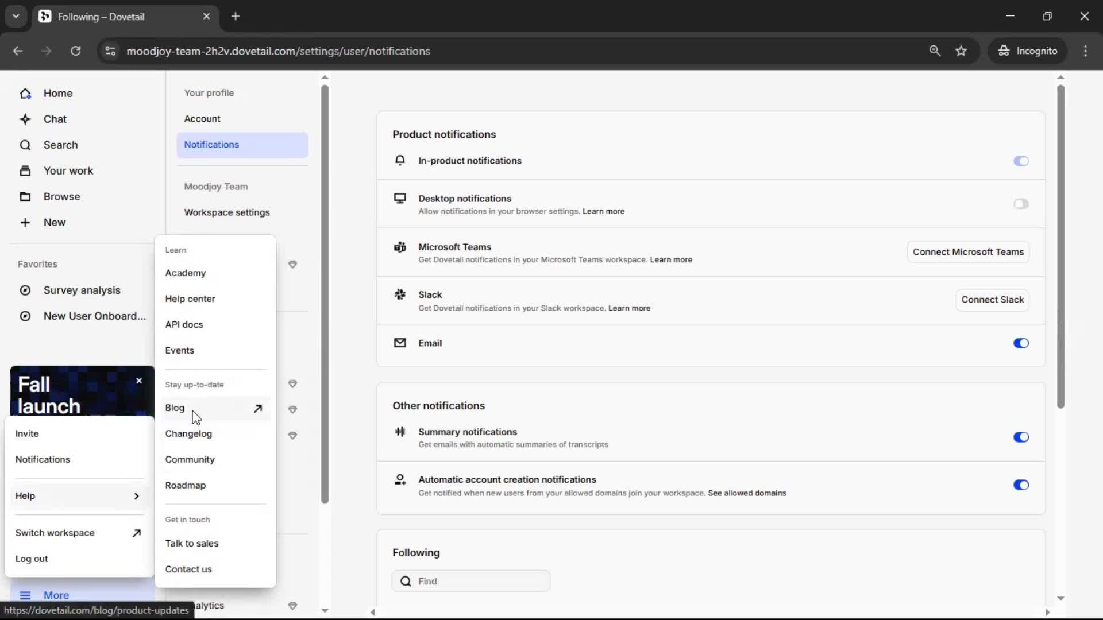1103x620 pixels.
Task: Click the Browse folder icon
Action: [x=25, y=197]
